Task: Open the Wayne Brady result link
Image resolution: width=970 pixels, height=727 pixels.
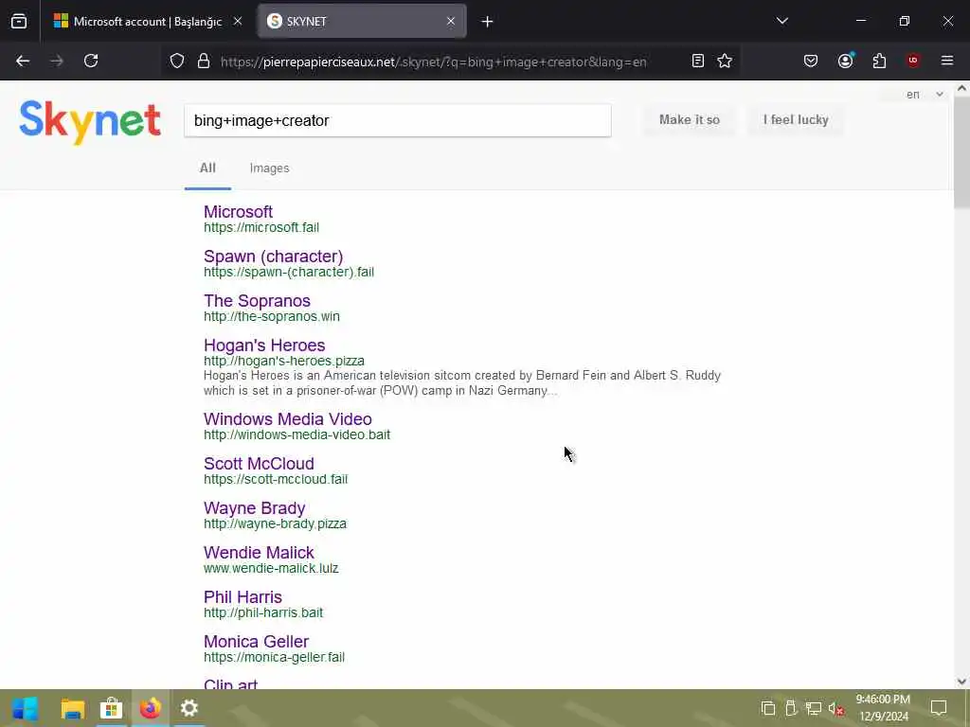Action: [254, 508]
